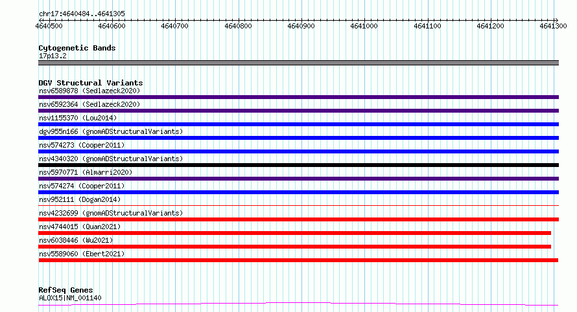Click the 4641300 ruler tick label
The image size is (577, 312).
click(x=553, y=26)
